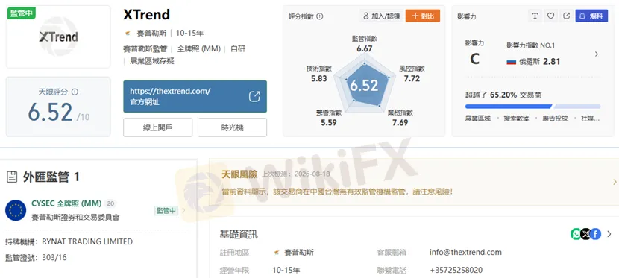This screenshot has width=619, height=278.
Task: Open the 線上開戶 account button
Action: point(157,127)
